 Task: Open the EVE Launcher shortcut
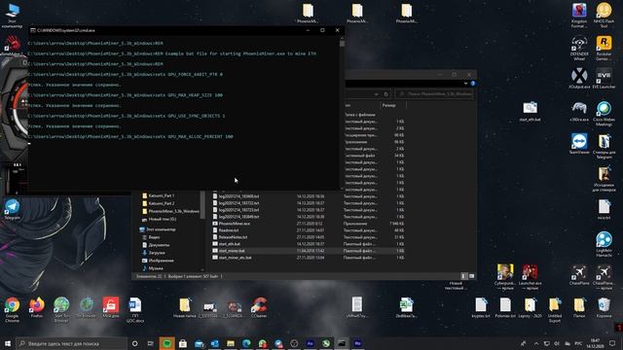click(x=604, y=78)
